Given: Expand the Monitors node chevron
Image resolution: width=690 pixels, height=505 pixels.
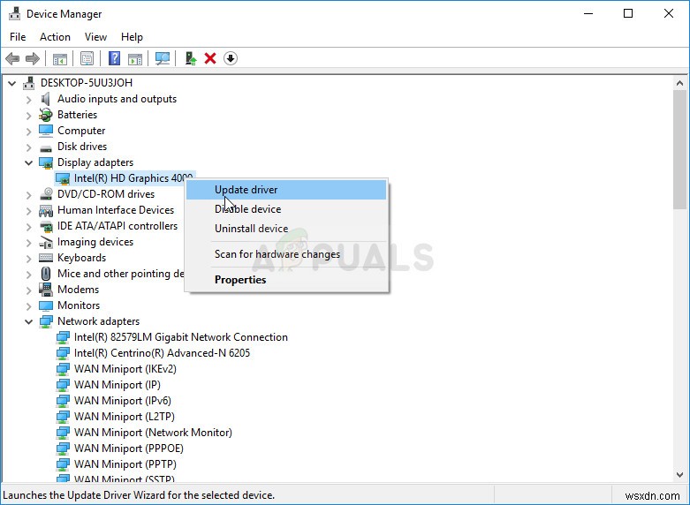Looking at the screenshot, I should (28, 305).
